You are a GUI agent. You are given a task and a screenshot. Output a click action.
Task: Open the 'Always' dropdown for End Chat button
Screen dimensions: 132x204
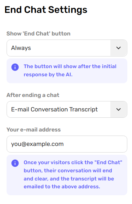tap(67, 48)
